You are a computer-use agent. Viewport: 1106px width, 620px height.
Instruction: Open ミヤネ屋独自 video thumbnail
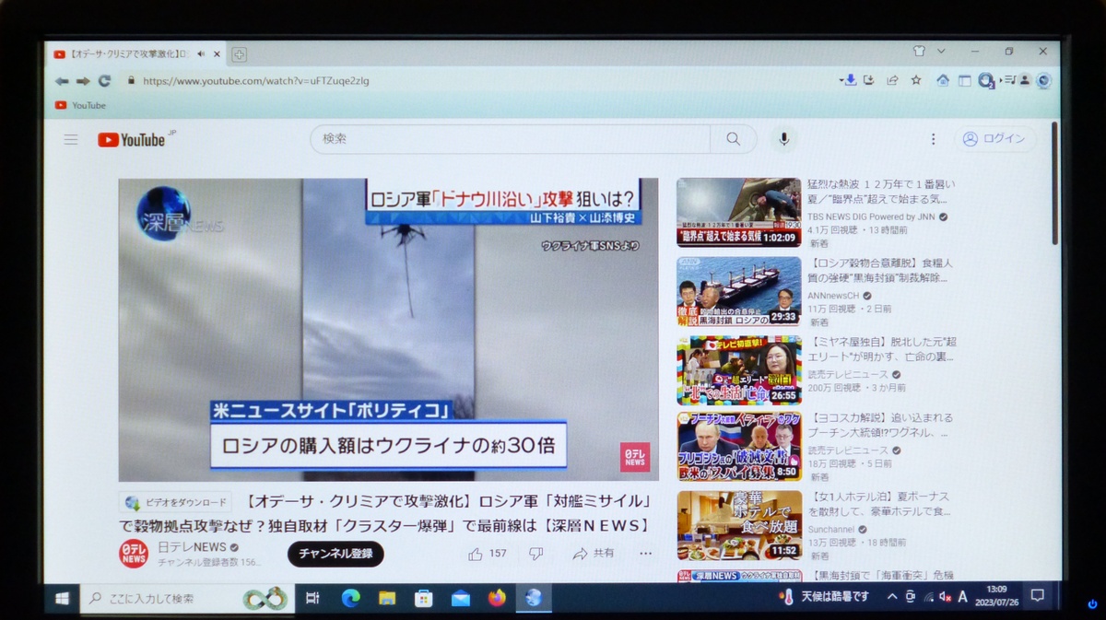(x=738, y=370)
